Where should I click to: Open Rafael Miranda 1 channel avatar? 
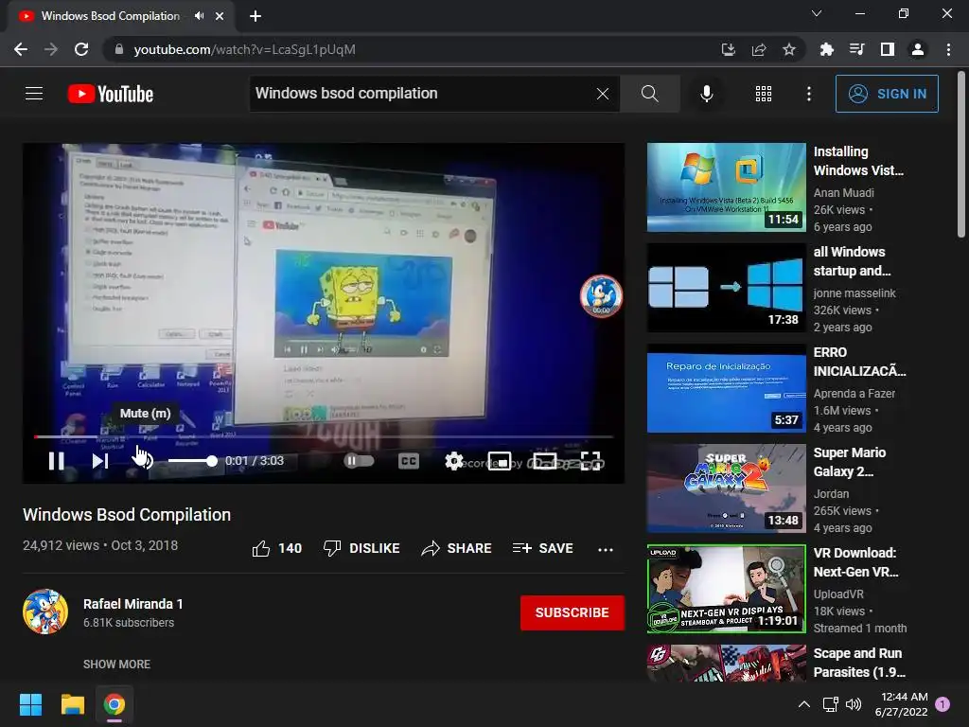45,612
